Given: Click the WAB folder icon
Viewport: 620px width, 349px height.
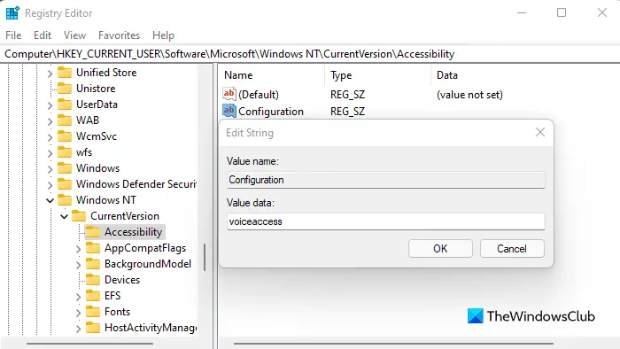Looking at the screenshot, I should [x=65, y=120].
